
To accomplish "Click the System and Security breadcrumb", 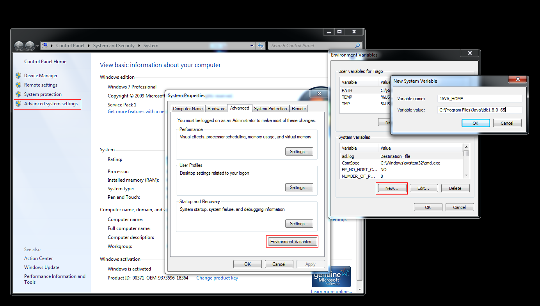I will tap(114, 46).
